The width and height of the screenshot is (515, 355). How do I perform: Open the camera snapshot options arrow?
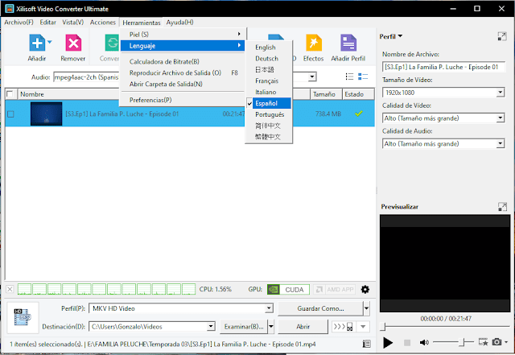pyautogui.click(x=506, y=342)
